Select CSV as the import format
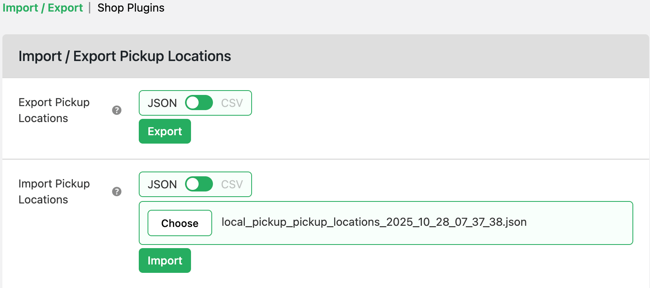Viewport: 650px width, 288px height. 232,184
